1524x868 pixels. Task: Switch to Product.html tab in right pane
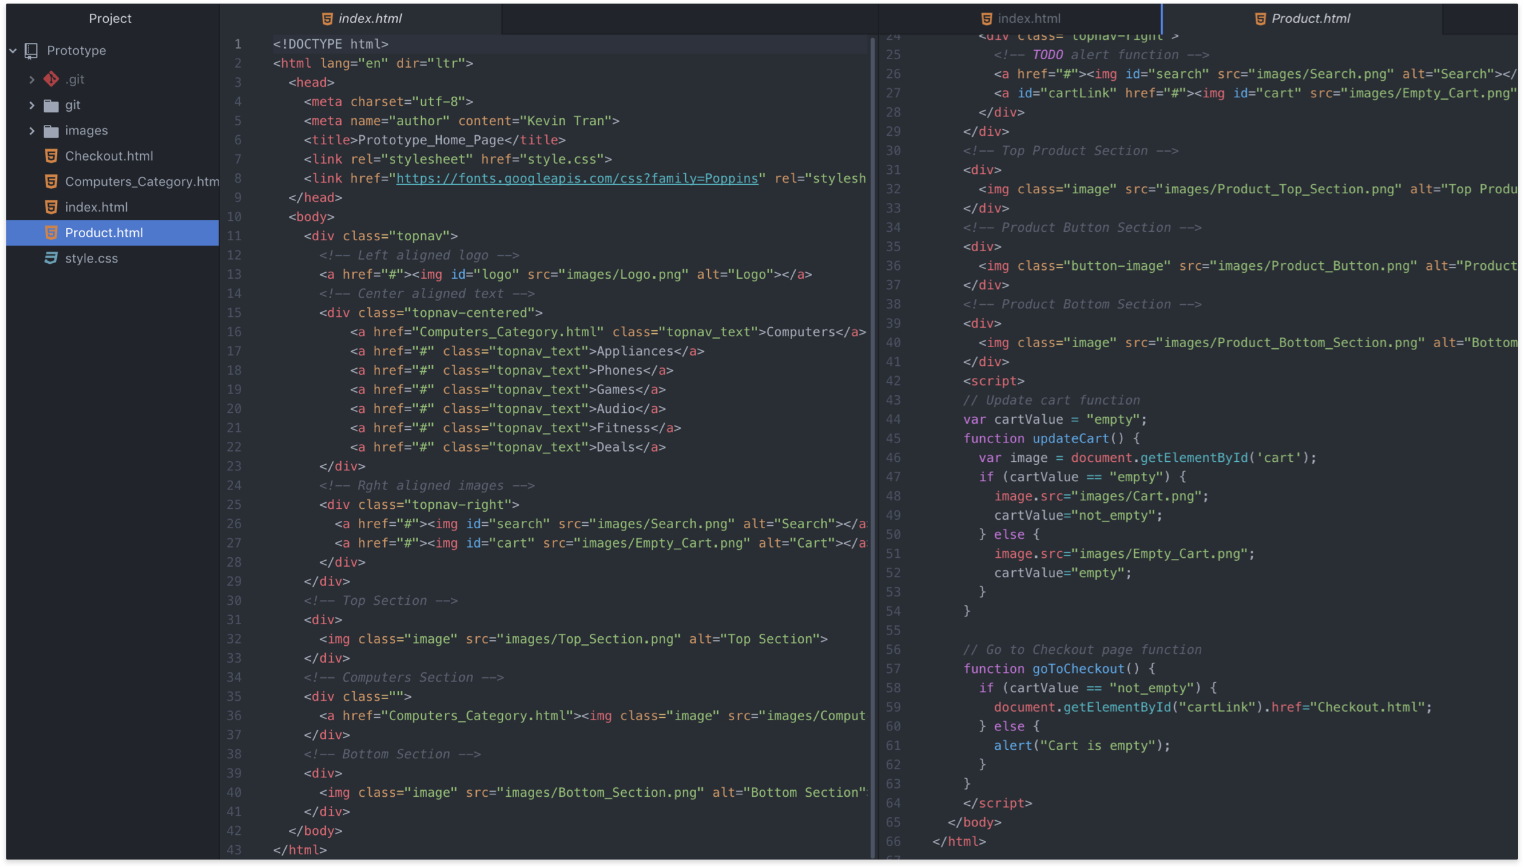coord(1302,19)
